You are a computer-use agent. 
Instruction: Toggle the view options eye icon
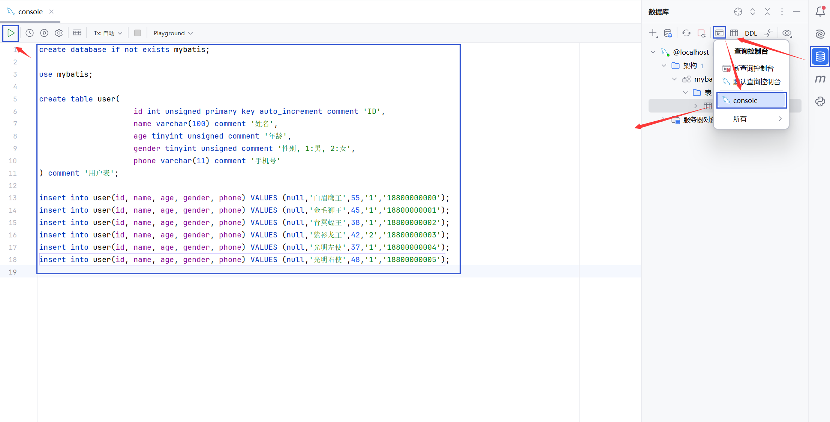pyautogui.click(x=787, y=33)
